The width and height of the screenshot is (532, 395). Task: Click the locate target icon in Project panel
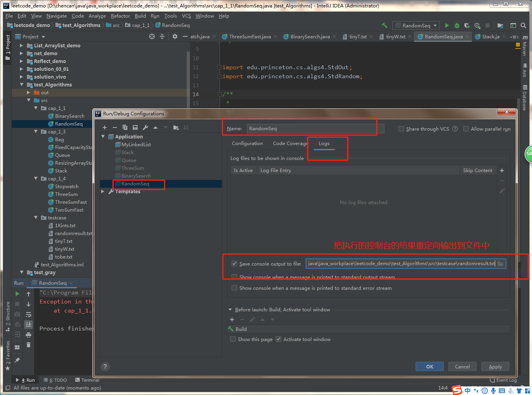[152, 36]
